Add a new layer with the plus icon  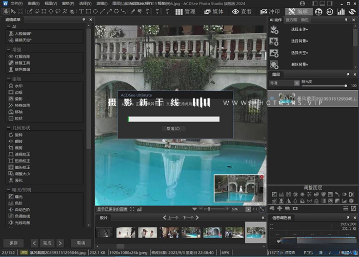(x=280, y=208)
